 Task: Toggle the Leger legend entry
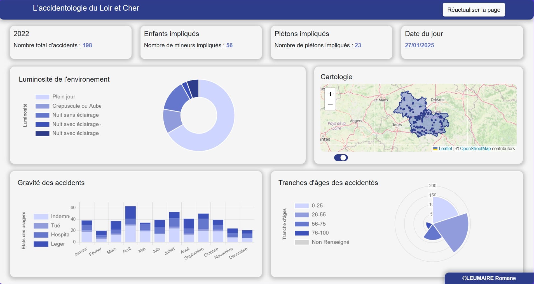coord(58,244)
